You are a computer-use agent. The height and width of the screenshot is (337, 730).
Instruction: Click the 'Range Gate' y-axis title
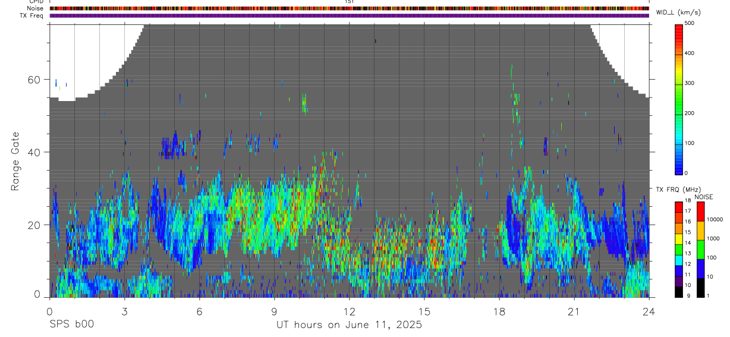pos(15,160)
